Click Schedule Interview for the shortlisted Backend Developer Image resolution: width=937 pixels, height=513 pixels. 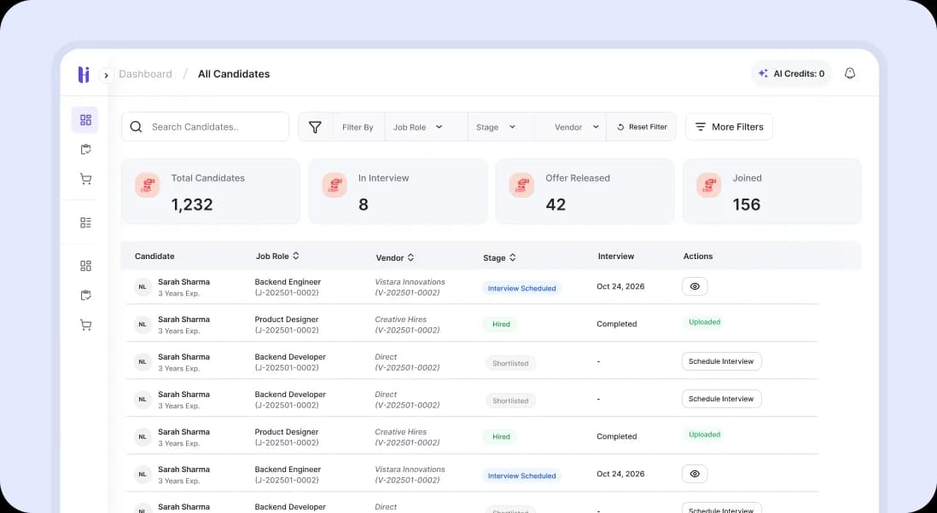[721, 360]
